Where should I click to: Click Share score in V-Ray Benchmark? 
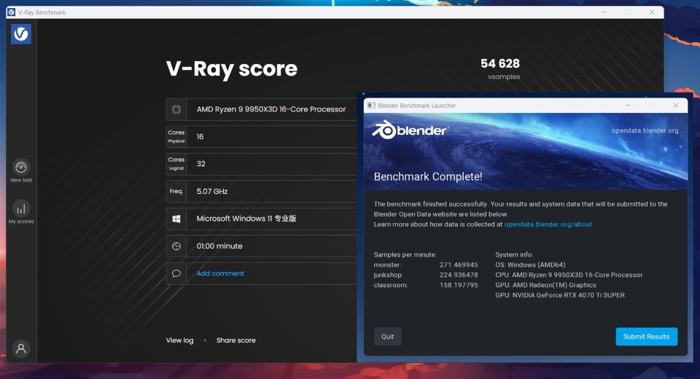pos(236,340)
